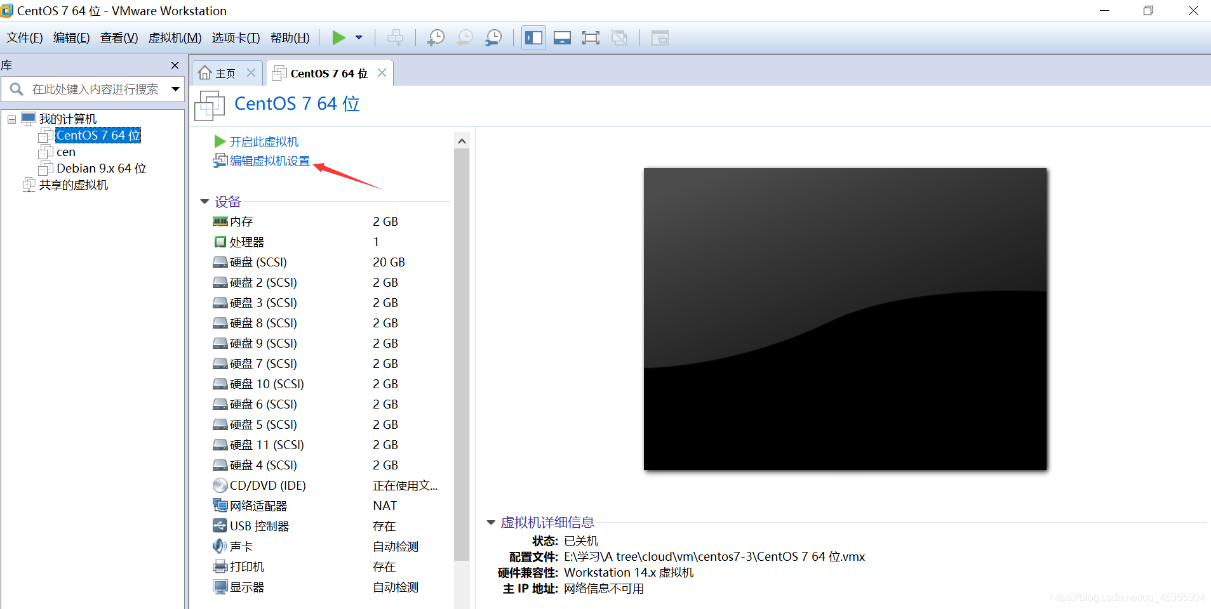Open the 虚拟机(M) menu
Screen dimensions: 1211x609
point(175,38)
